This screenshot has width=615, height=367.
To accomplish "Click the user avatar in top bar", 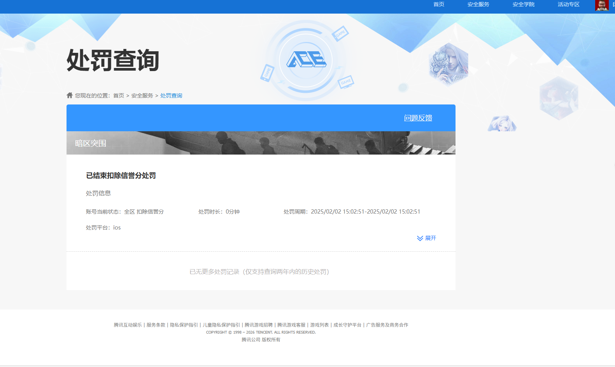I will click(x=602, y=5).
